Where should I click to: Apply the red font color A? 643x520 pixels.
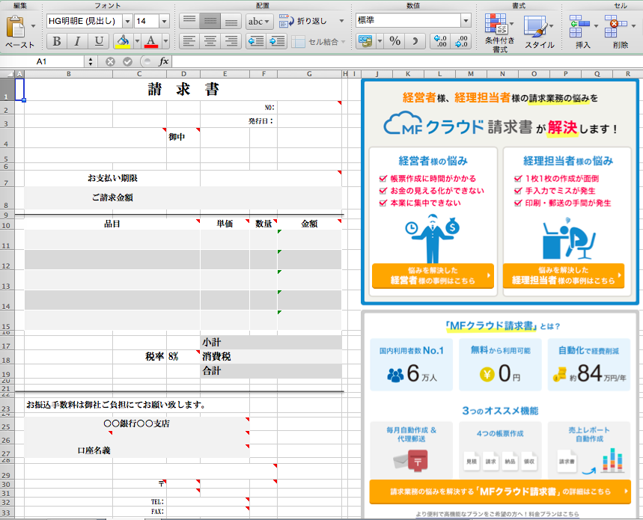(x=151, y=41)
